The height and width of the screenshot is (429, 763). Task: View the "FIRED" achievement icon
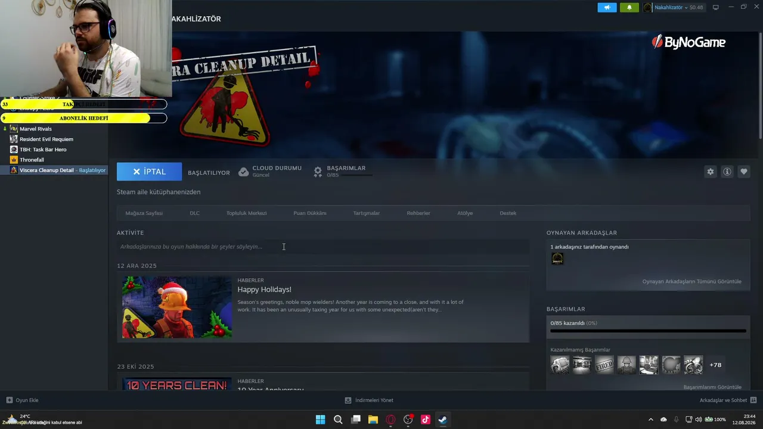(604, 365)
